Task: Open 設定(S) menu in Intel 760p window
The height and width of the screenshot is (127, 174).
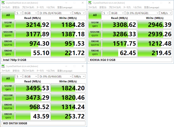Action: pyautogui.click(x=16, y=7)
